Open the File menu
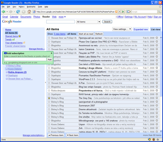163x142 pixels. pyautogui.click(x=3, y=7)
